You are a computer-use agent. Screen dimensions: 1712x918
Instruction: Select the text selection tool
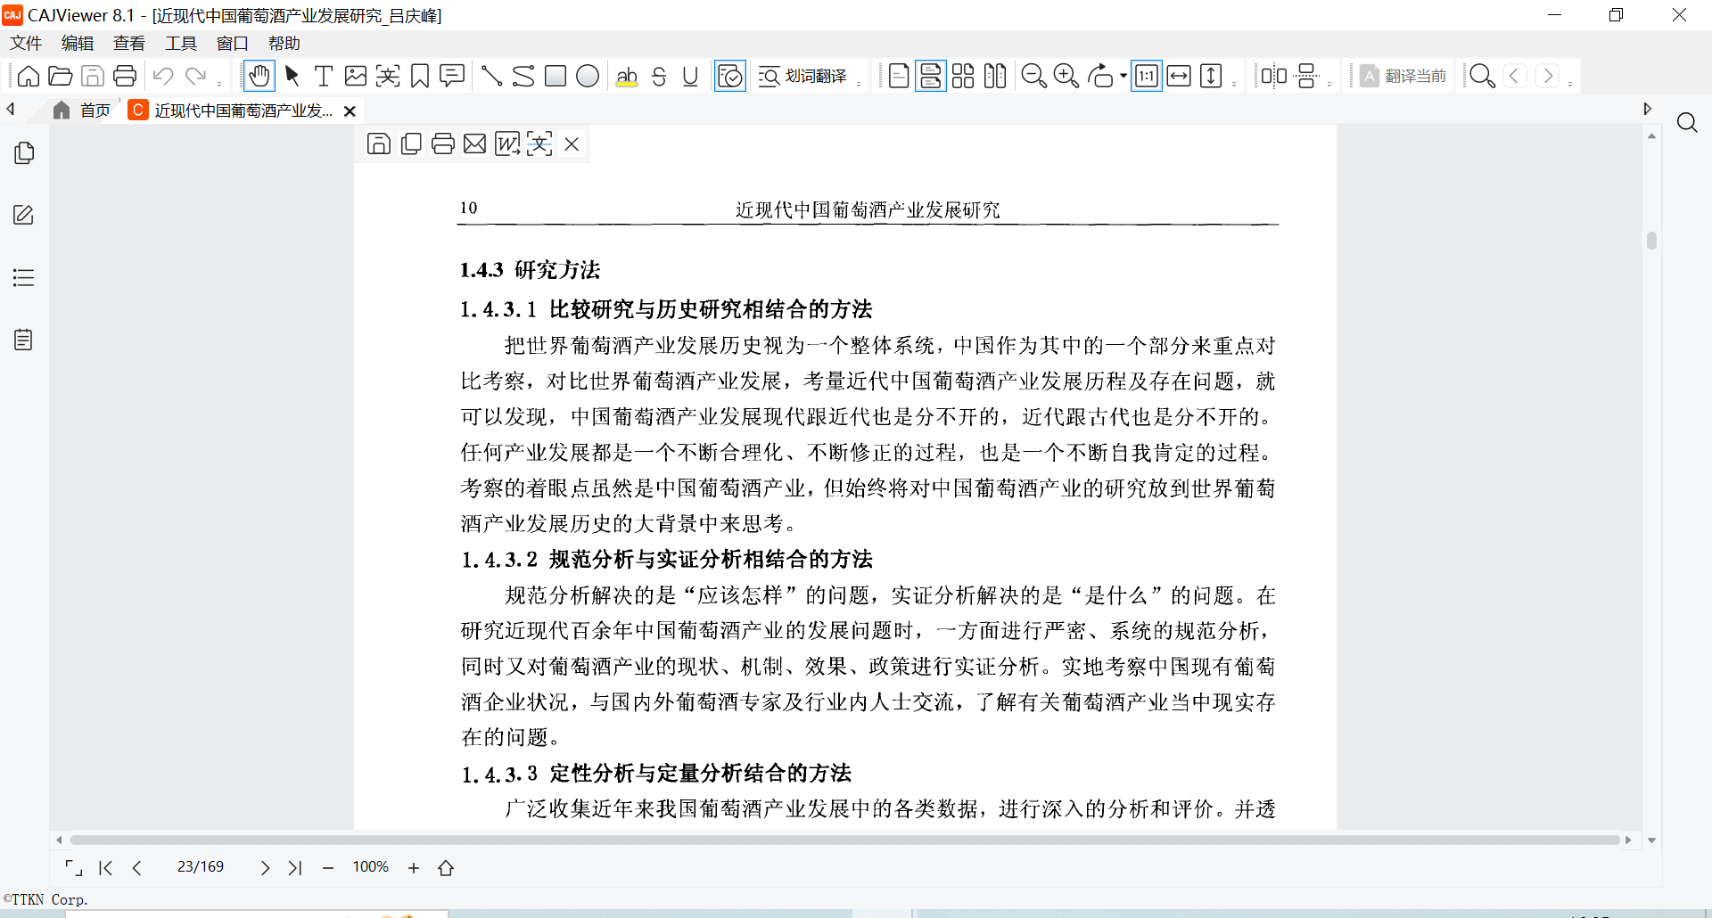pyautogui.click(x=324, y=77)
